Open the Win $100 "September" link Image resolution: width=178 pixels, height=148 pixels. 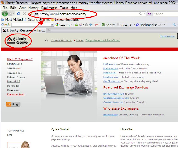click(x=20, y=59)
